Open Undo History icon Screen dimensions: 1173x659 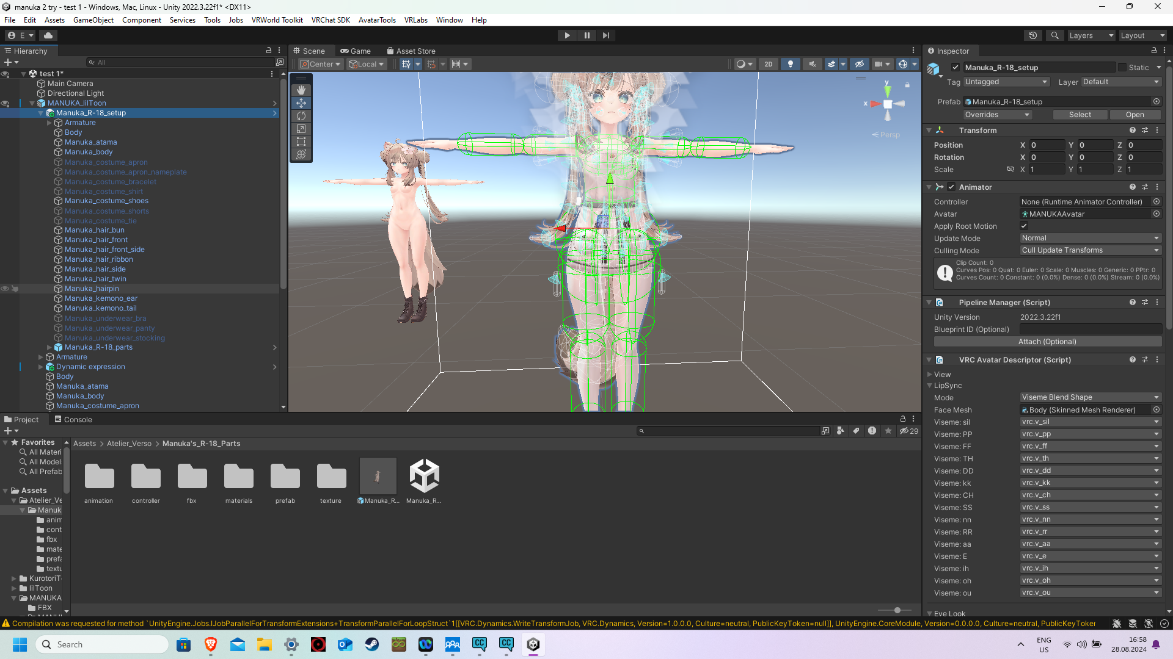coord(1033,35)
